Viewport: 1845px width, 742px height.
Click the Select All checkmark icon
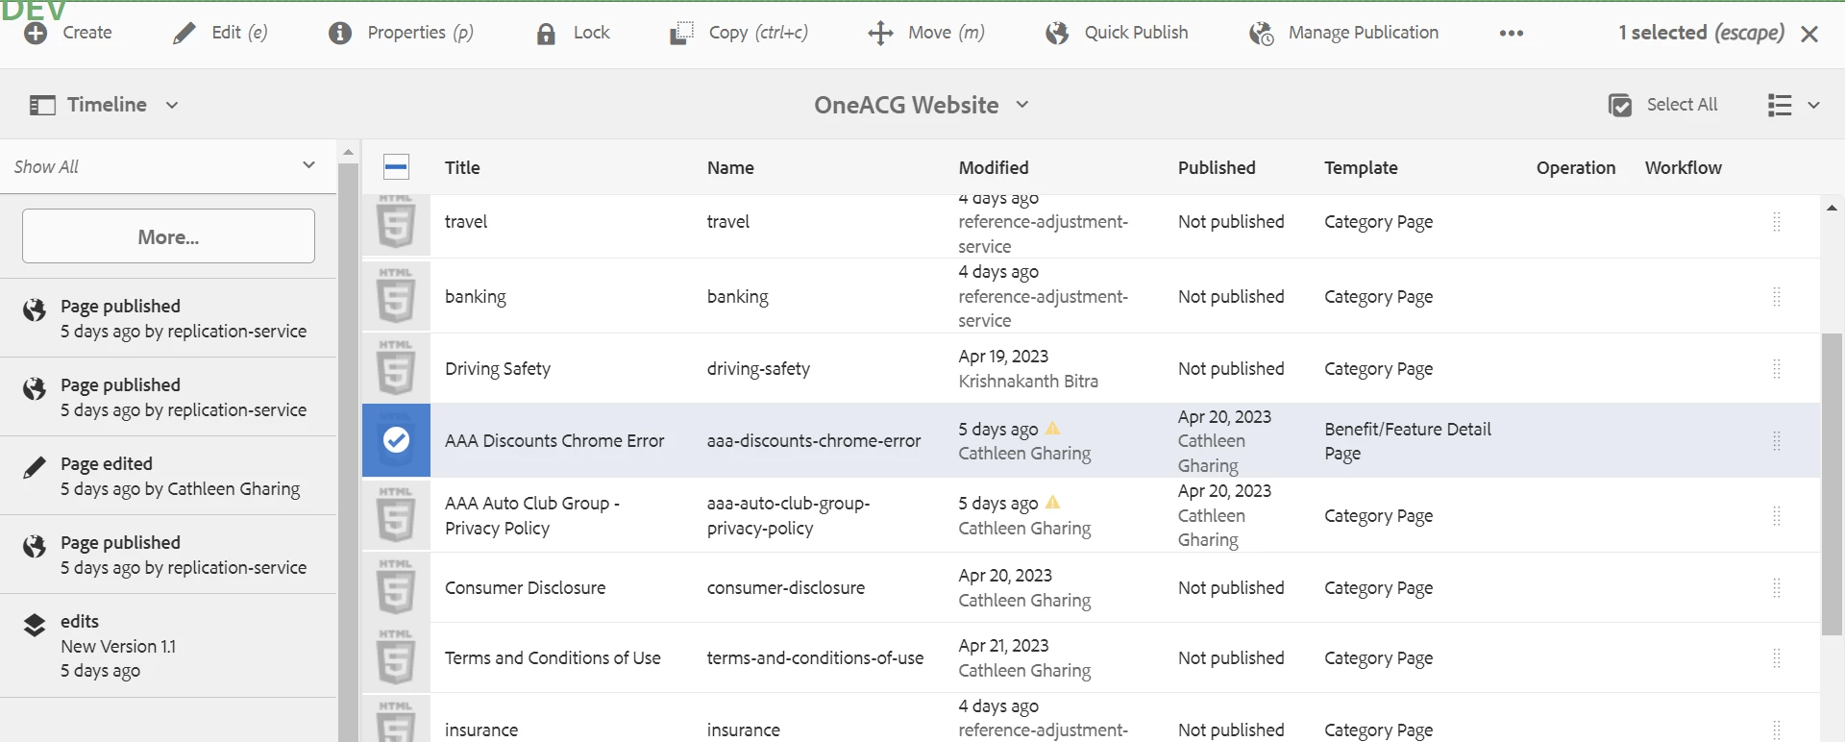[x=1620, y=105]
